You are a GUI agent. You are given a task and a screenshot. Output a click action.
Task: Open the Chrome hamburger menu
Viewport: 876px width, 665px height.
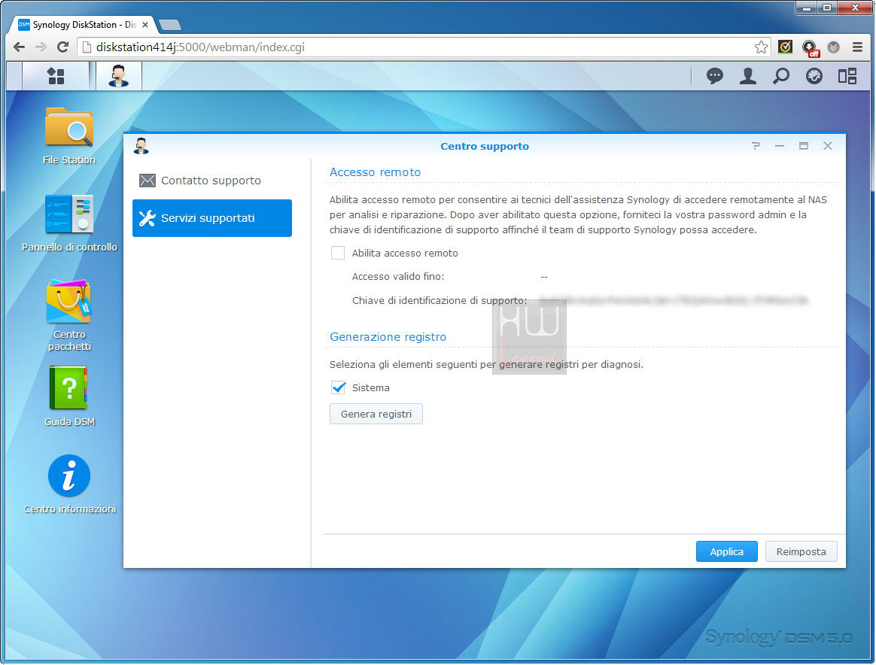pyautogui.click(x=858, y=47)
